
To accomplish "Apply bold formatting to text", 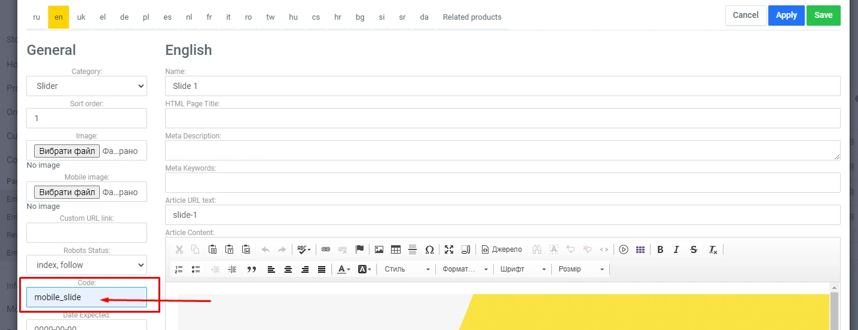I will (660, 249).
